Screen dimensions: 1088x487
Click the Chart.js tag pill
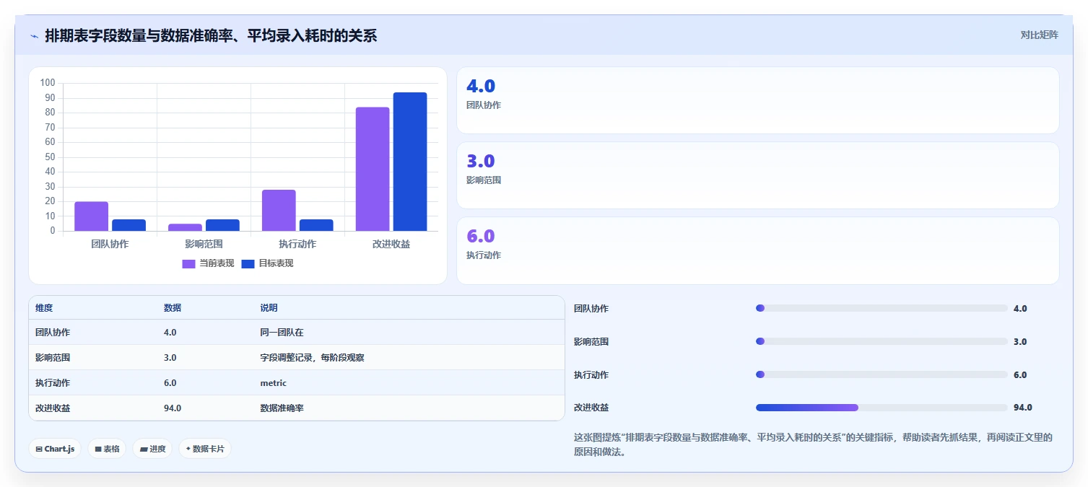pyautogui.click(x=55, y=449)
